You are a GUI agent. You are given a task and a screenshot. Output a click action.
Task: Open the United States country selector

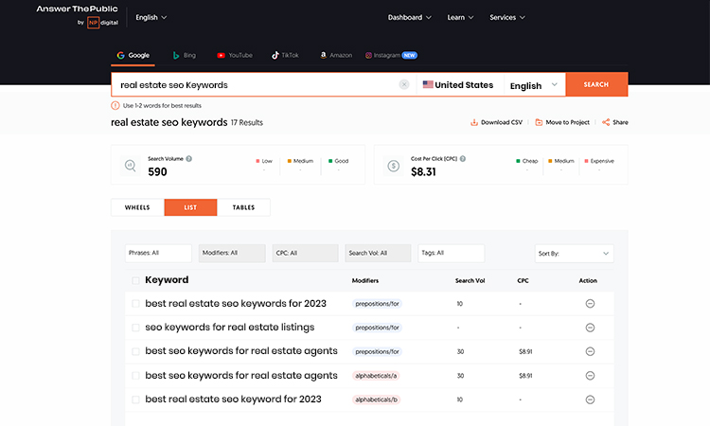459,84
